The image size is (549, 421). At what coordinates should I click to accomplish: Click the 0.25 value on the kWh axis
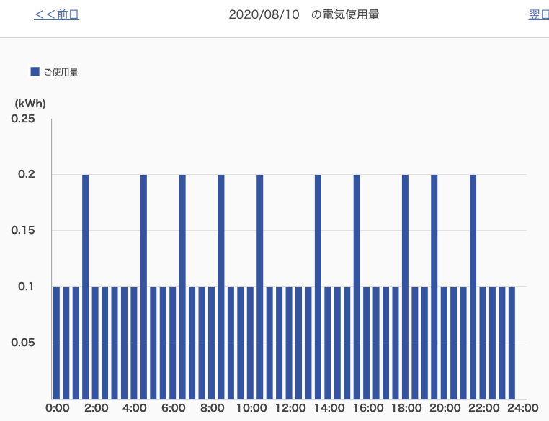[x=23, y=119]
